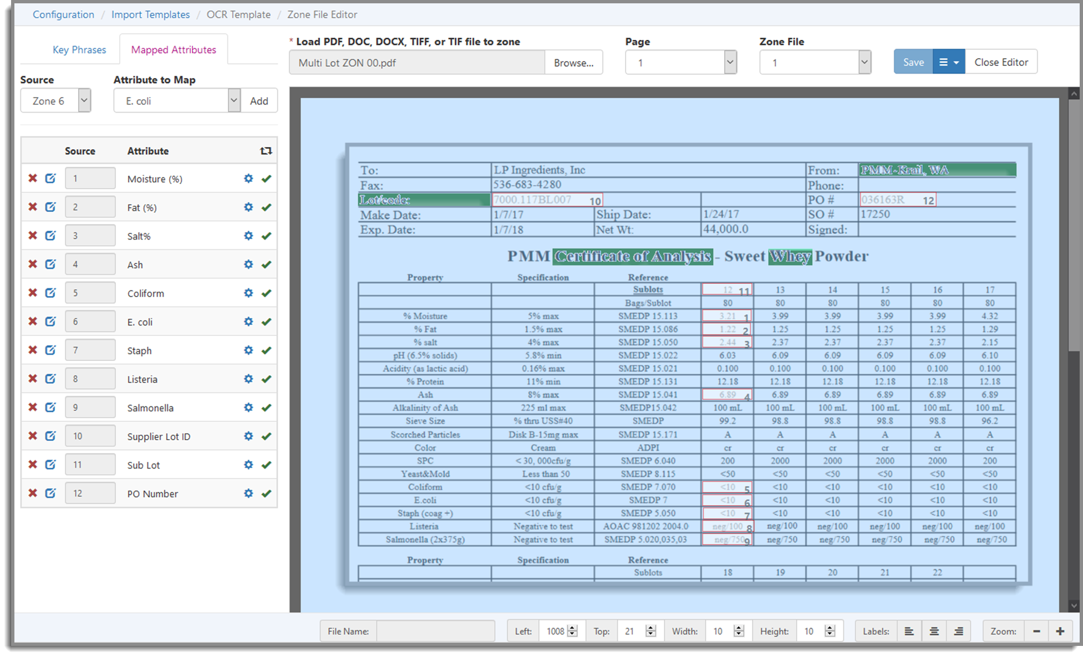Open settings gear for Moisture (%)
This screenshot has height=657, width=1083.
click(x=248, y=179)
